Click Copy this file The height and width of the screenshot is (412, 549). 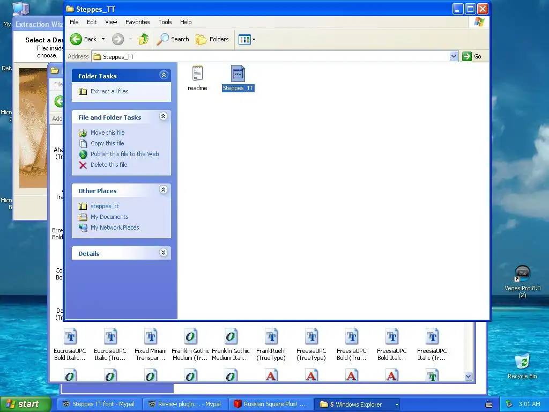point(107,143)
